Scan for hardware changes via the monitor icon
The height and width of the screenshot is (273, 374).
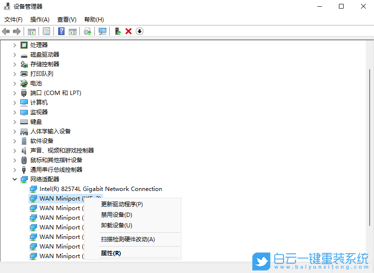tap(103, 31)
